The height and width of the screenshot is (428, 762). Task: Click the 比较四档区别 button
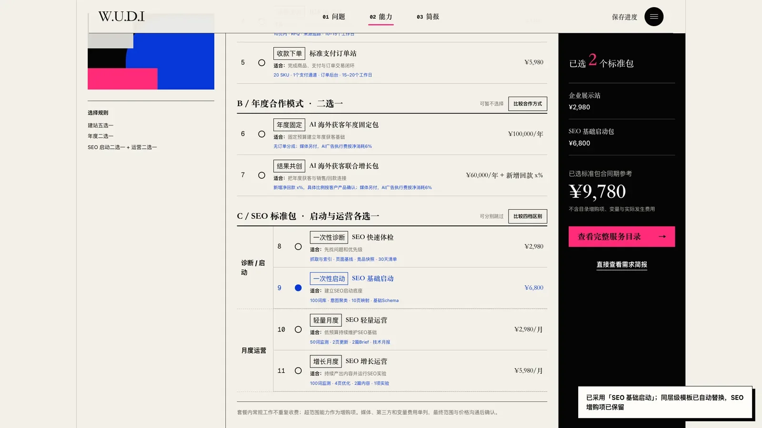(528, 216)
